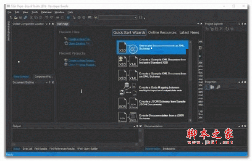Click the Docs icon of Create Documentation wizard
Image resolution: width=252 pixels, height=161 pixels.
(x=133, y=117)
